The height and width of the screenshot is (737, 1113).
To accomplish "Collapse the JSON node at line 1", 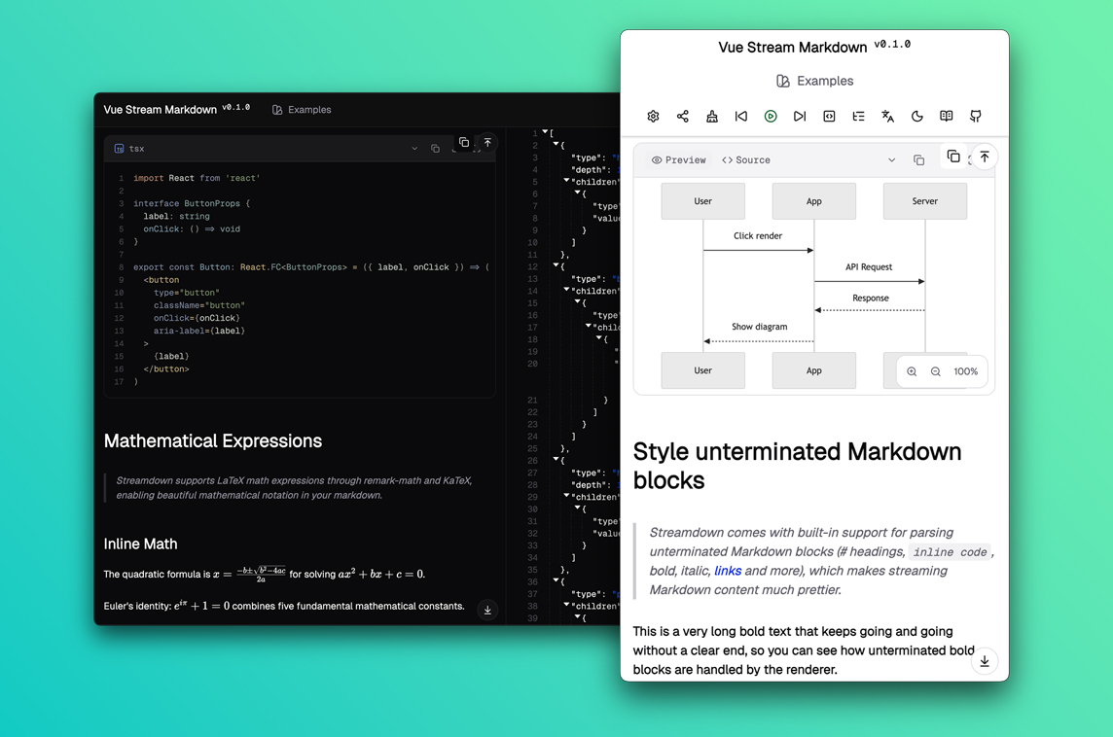I will click(x=545, y=132).
